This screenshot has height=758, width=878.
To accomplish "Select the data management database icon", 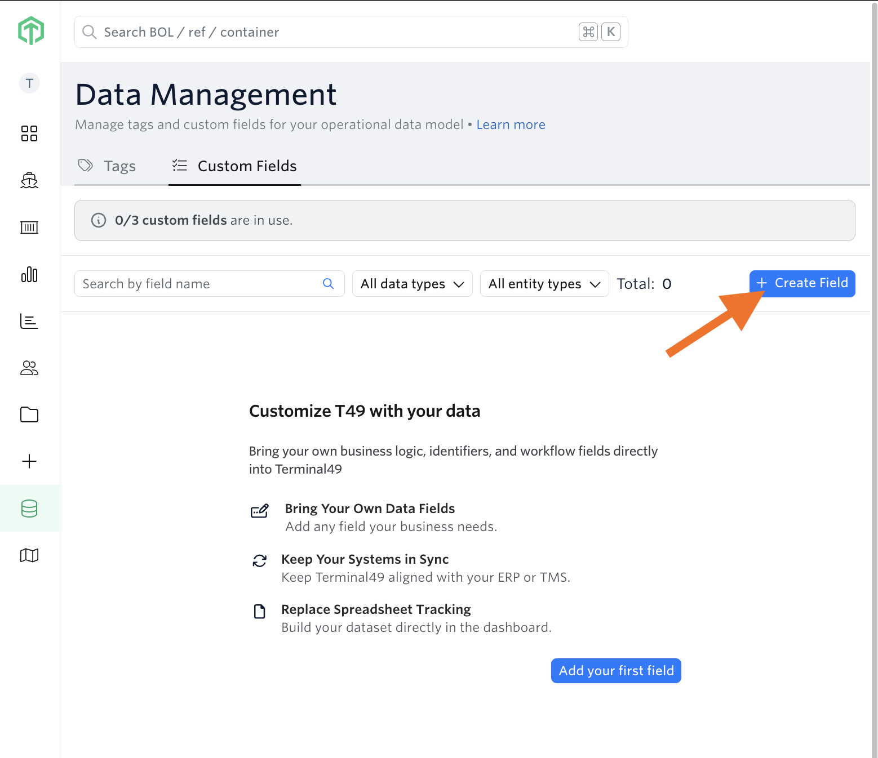I will (29, 509).
